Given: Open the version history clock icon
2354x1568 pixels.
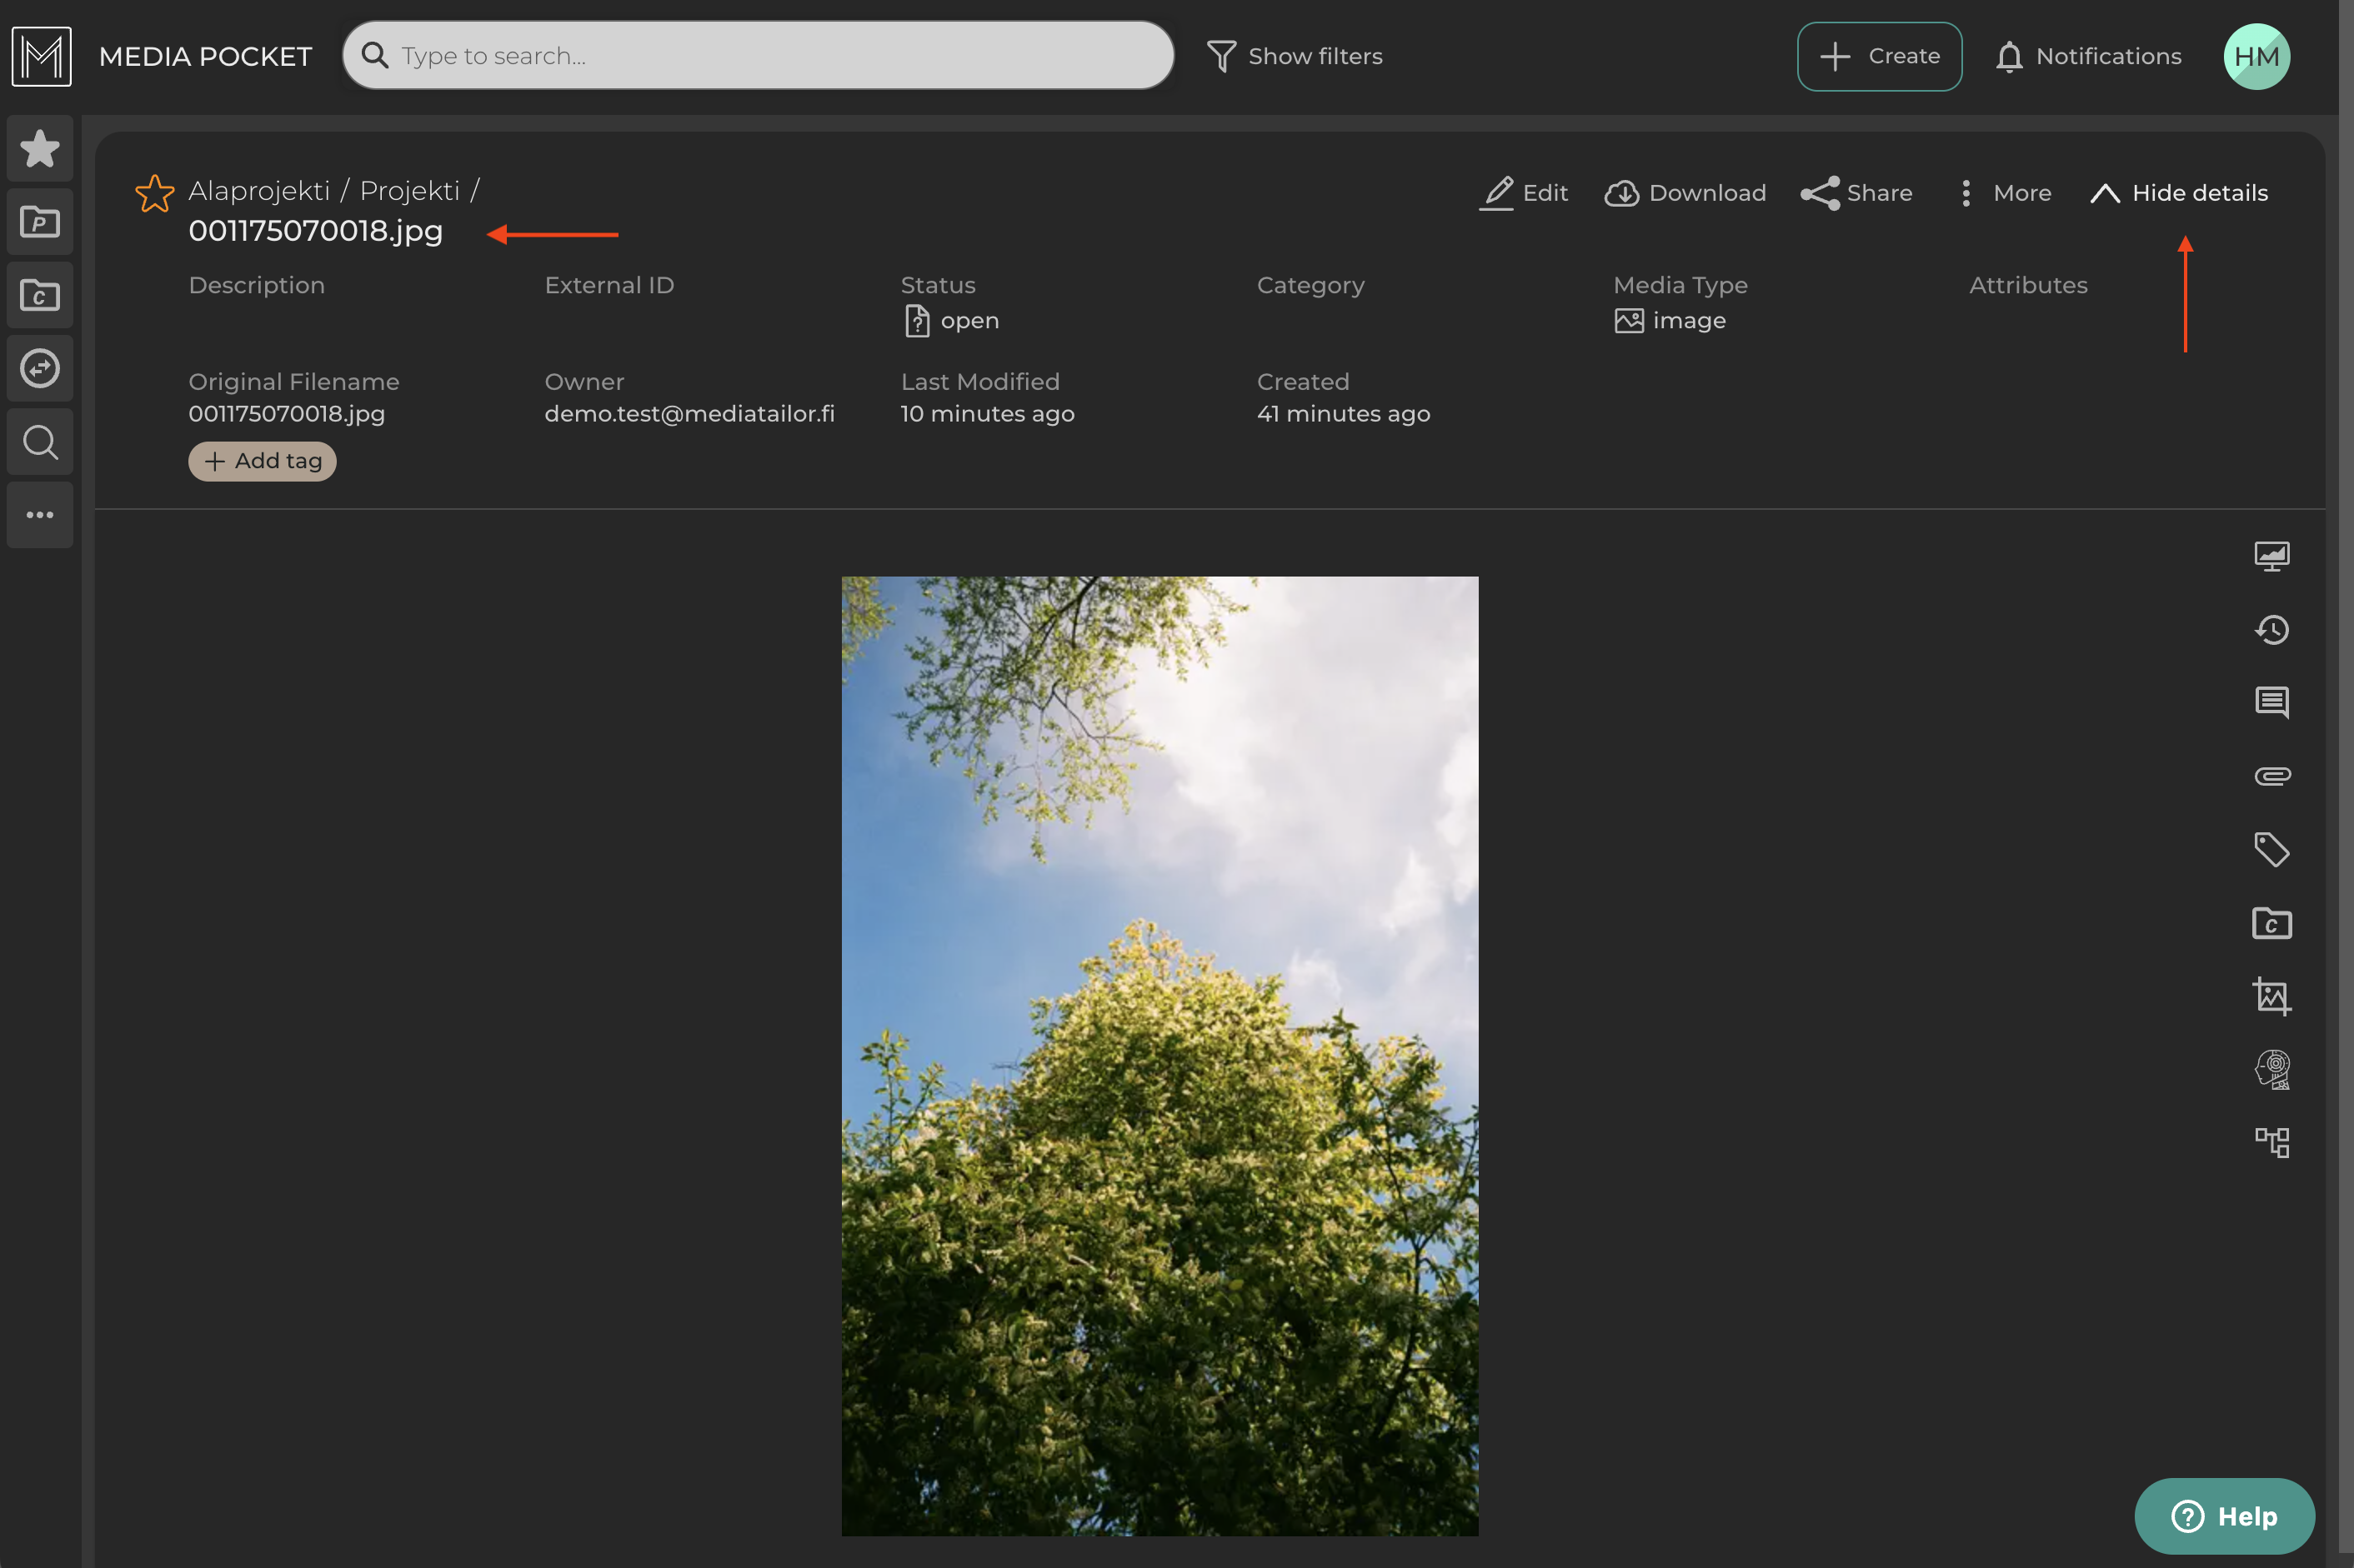Looking at the screenshot, I should pyautogui.click(x=2271, y=629).
